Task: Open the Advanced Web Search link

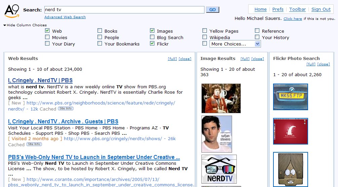Action: [x=65, y=17]
